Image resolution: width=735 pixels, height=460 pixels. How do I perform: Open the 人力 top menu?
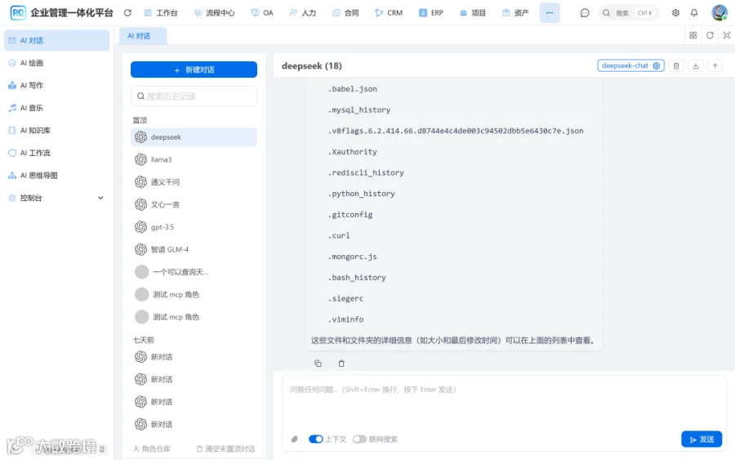click(303, 13)
